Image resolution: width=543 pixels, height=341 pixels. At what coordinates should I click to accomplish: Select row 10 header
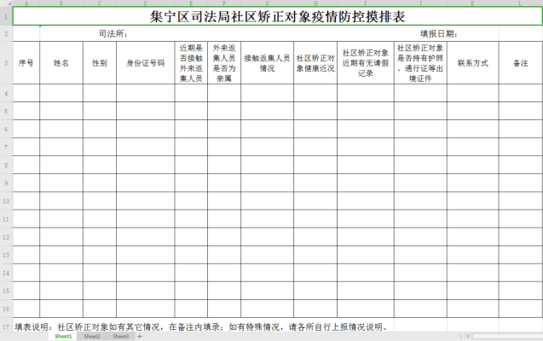(x=6, y=203)
